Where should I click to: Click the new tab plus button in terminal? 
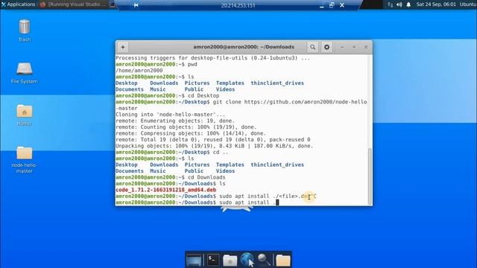(x=123, y=47)
